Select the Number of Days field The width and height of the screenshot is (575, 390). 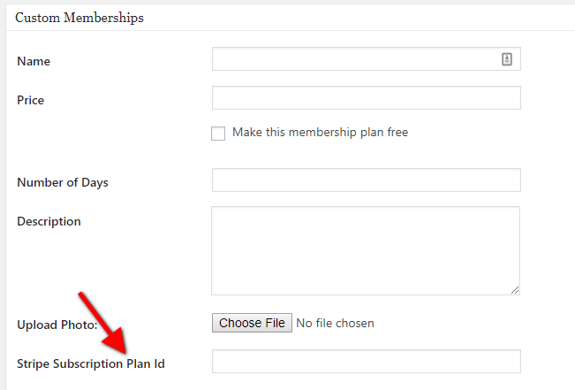click(x=366, y=180)
